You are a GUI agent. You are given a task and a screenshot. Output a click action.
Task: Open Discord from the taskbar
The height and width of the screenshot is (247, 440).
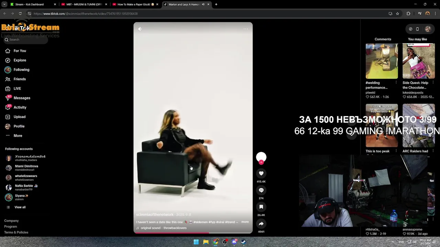234,242
